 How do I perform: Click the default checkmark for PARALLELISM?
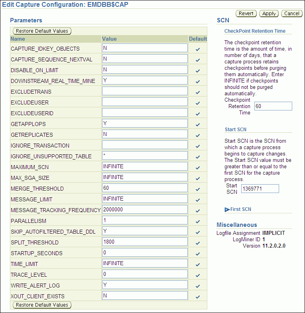point(198,221)
